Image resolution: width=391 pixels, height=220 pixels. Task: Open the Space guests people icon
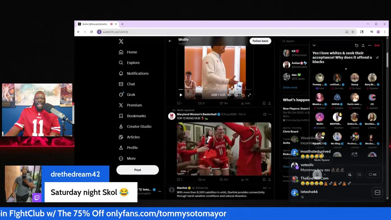pyautogui.click(x=350, y=174)
